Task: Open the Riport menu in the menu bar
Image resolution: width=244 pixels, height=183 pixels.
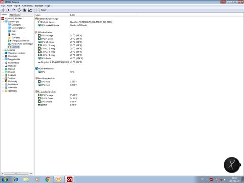Action: coord(17,6)
